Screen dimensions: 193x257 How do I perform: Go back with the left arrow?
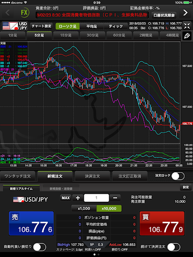pyautogui.click(x=8, y=13)
